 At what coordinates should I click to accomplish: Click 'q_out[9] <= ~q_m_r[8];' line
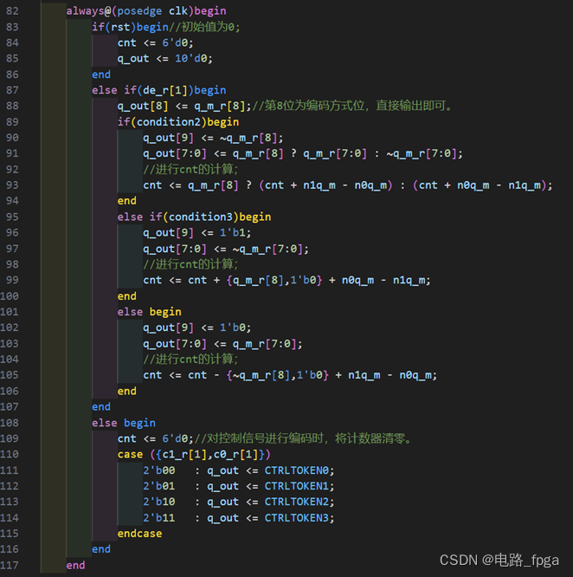213,138
